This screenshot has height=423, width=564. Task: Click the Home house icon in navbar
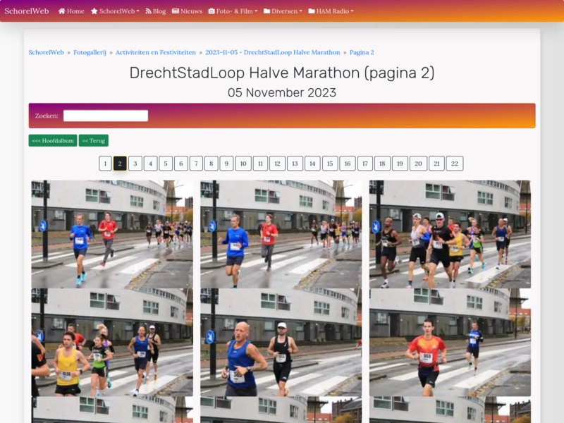[62, 11]
